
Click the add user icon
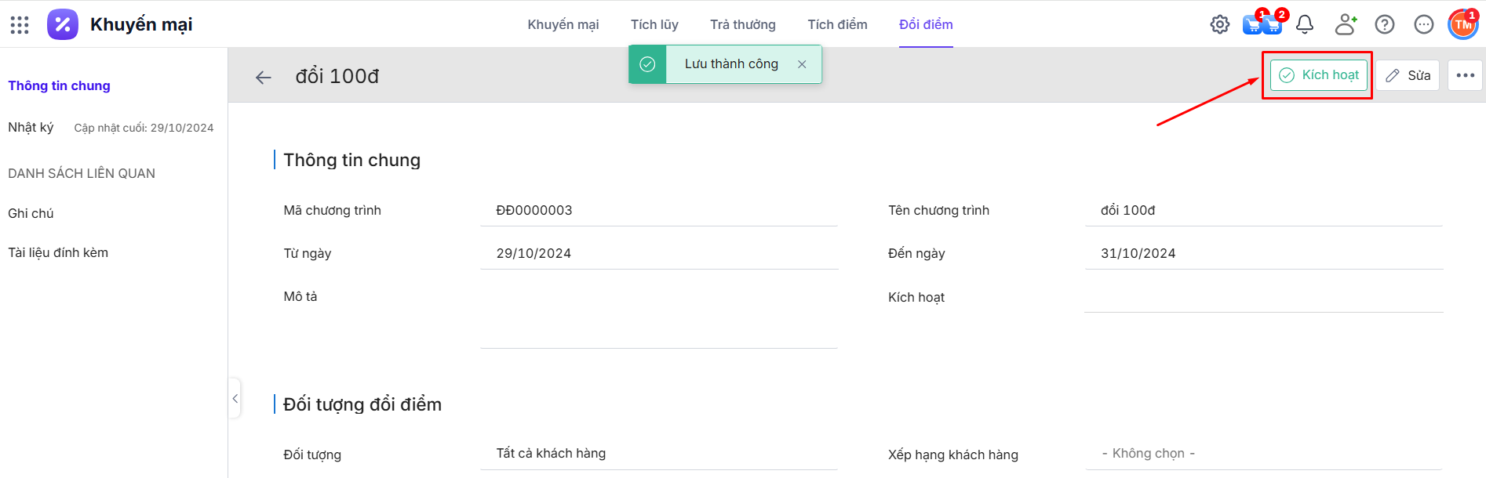click(1346, 25)
